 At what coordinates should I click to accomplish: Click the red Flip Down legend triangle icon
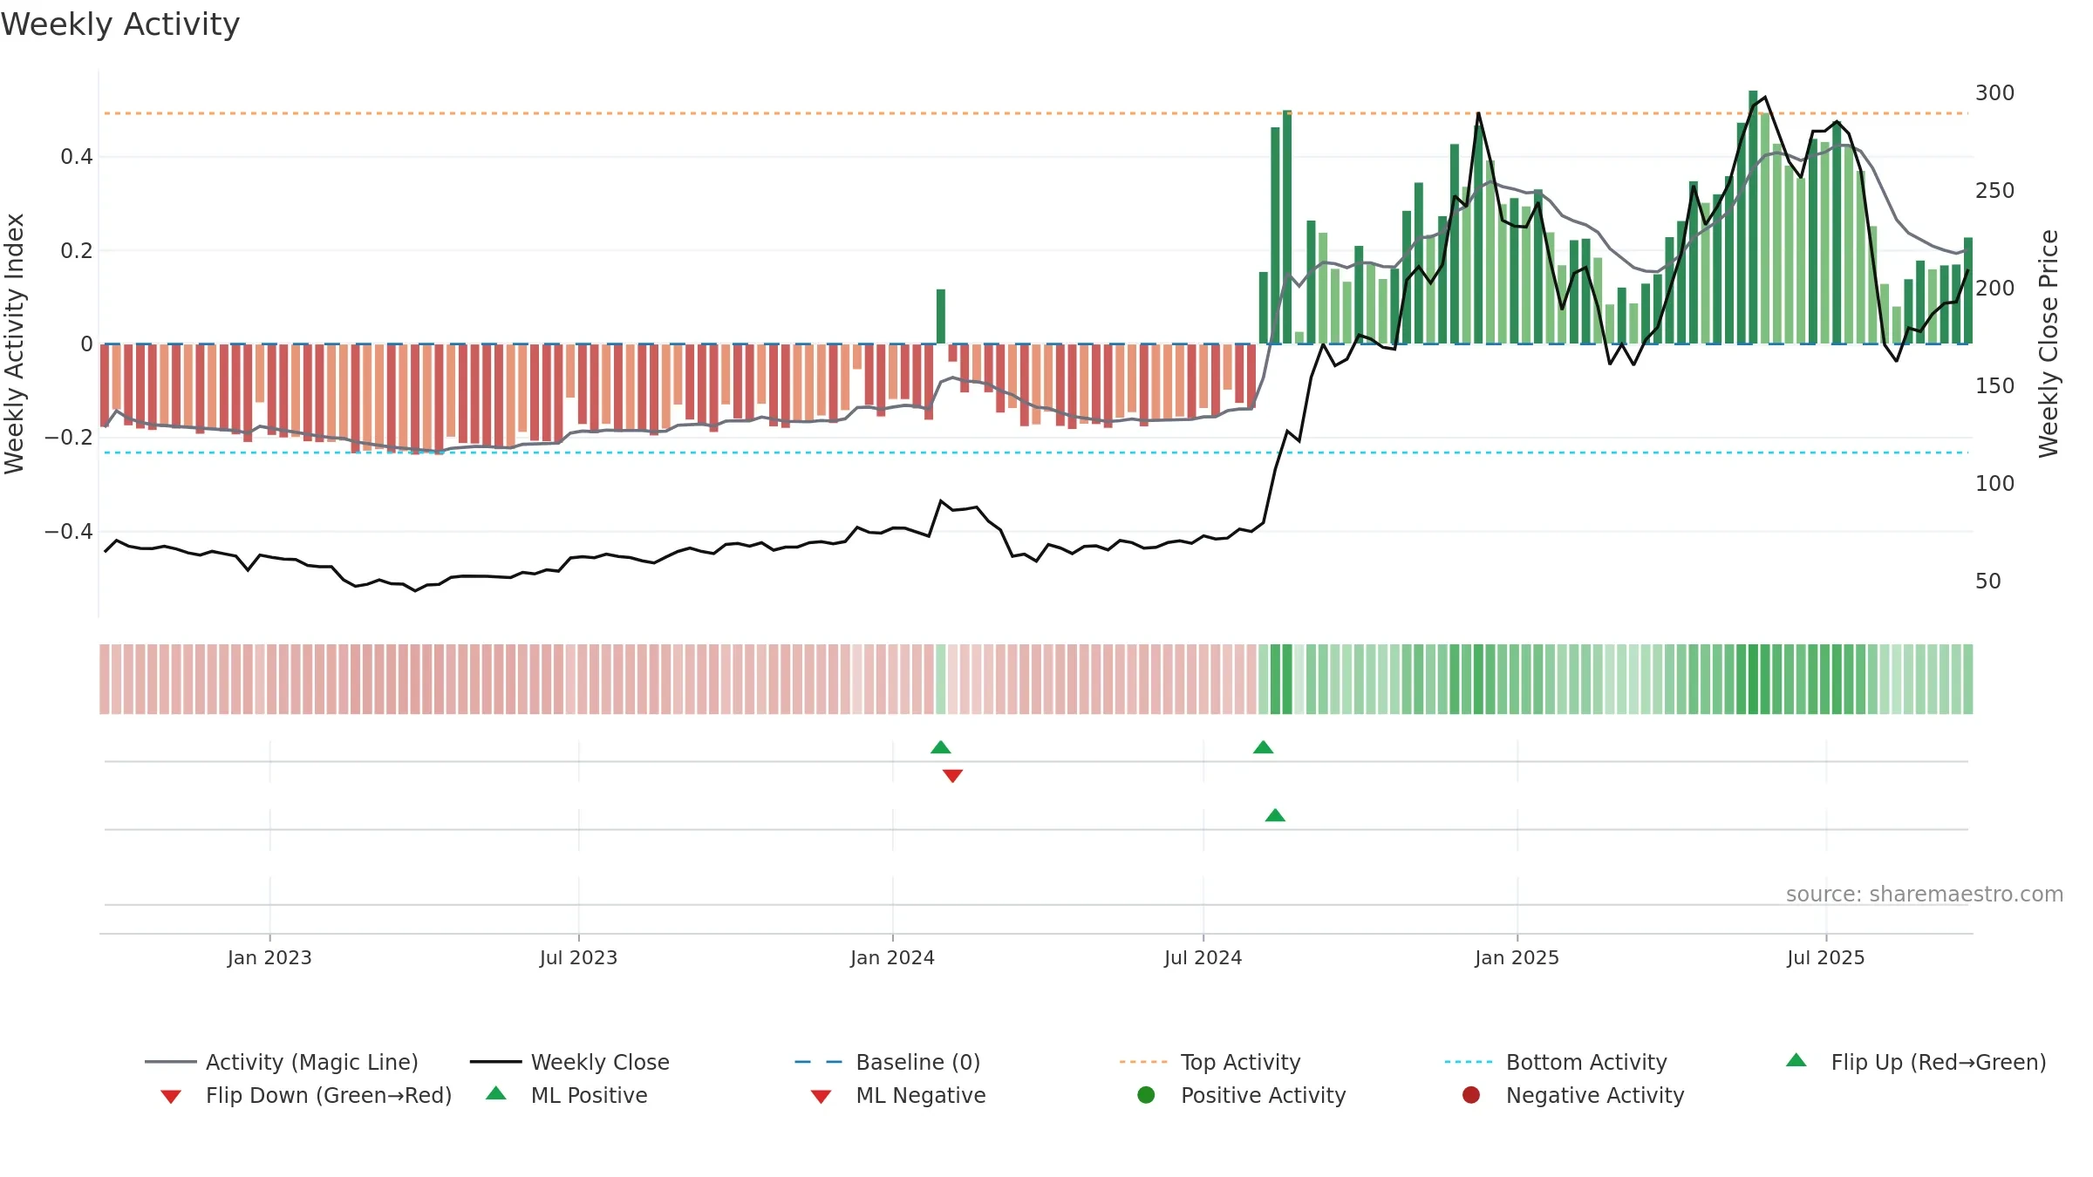click(x=171, y=1097)
